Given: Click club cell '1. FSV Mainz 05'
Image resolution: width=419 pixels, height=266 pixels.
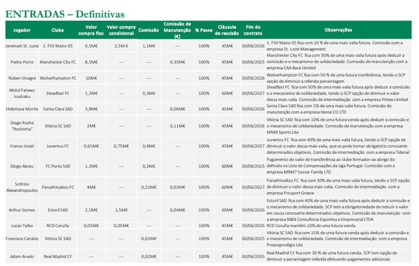Looking at the screenshot, I should (x=58, y=46).
